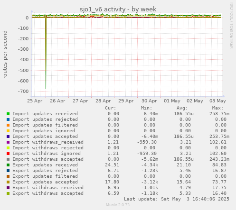Click the 'Import withdraws rejected' legend label
This screenshot has height=210, width=236.
tap(48, 148)
